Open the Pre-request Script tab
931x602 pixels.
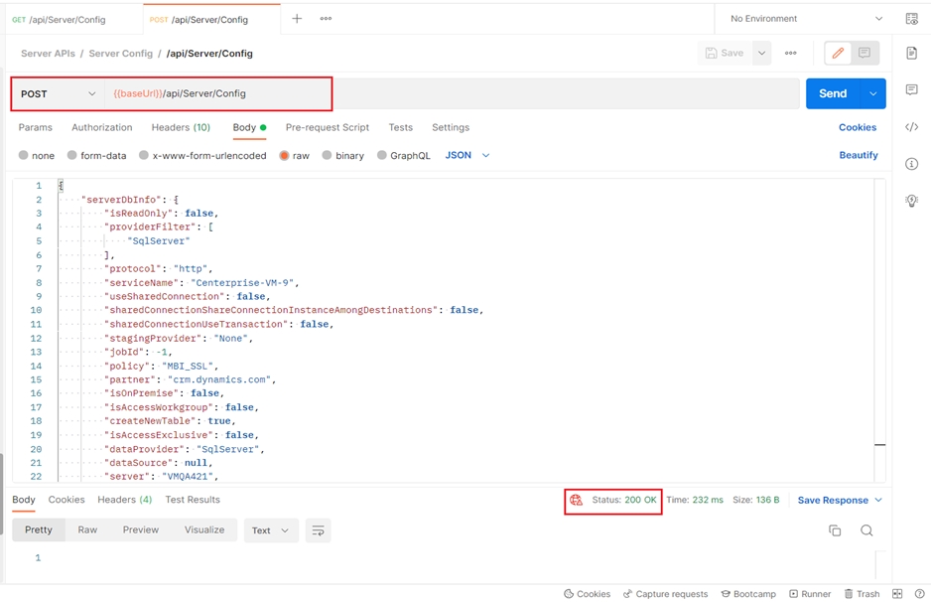pyautogui.click(x=327, y=128)
